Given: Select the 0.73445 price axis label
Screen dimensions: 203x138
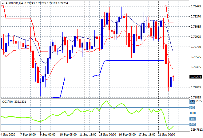Looking at the screenshot, I should tap(196, 6).
